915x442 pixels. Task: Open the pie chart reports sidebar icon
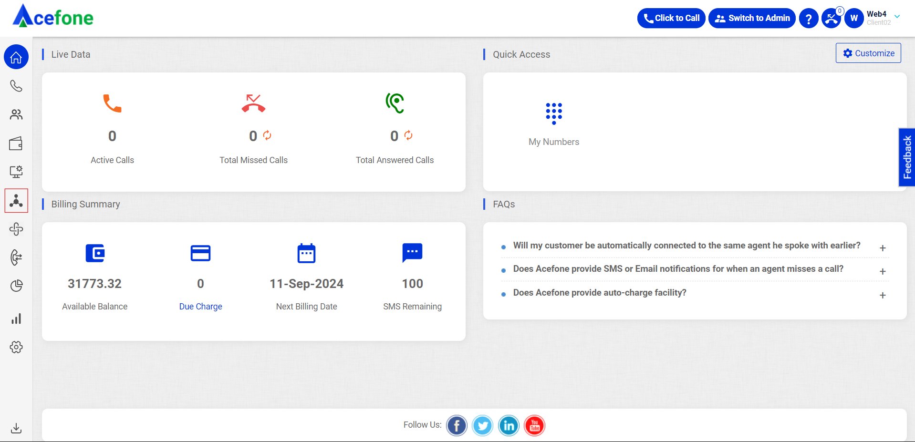pyautogui.click(x=16, y=286)
